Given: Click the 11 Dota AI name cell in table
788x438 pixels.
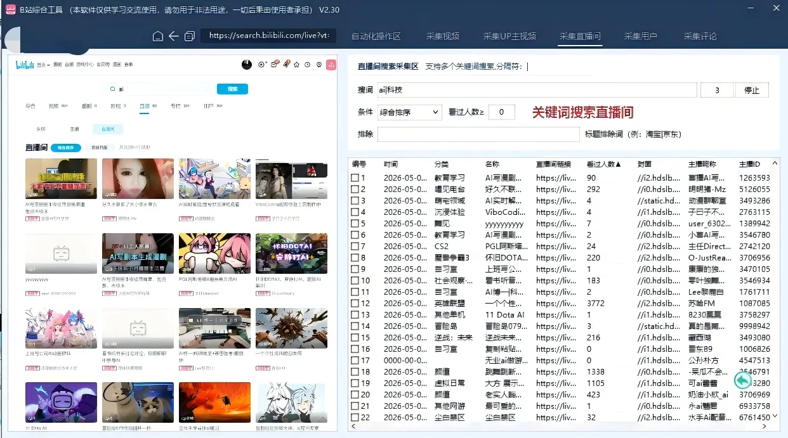Looking at the screenshot, I should [x=504, y=315].
